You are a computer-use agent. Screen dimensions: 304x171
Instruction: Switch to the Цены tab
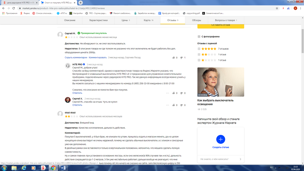pyautogui.click(x=126, y=20)
